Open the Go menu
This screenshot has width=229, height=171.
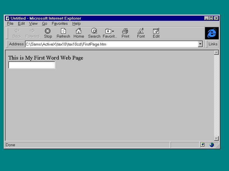pyautogui.click(x=45, y=24)
